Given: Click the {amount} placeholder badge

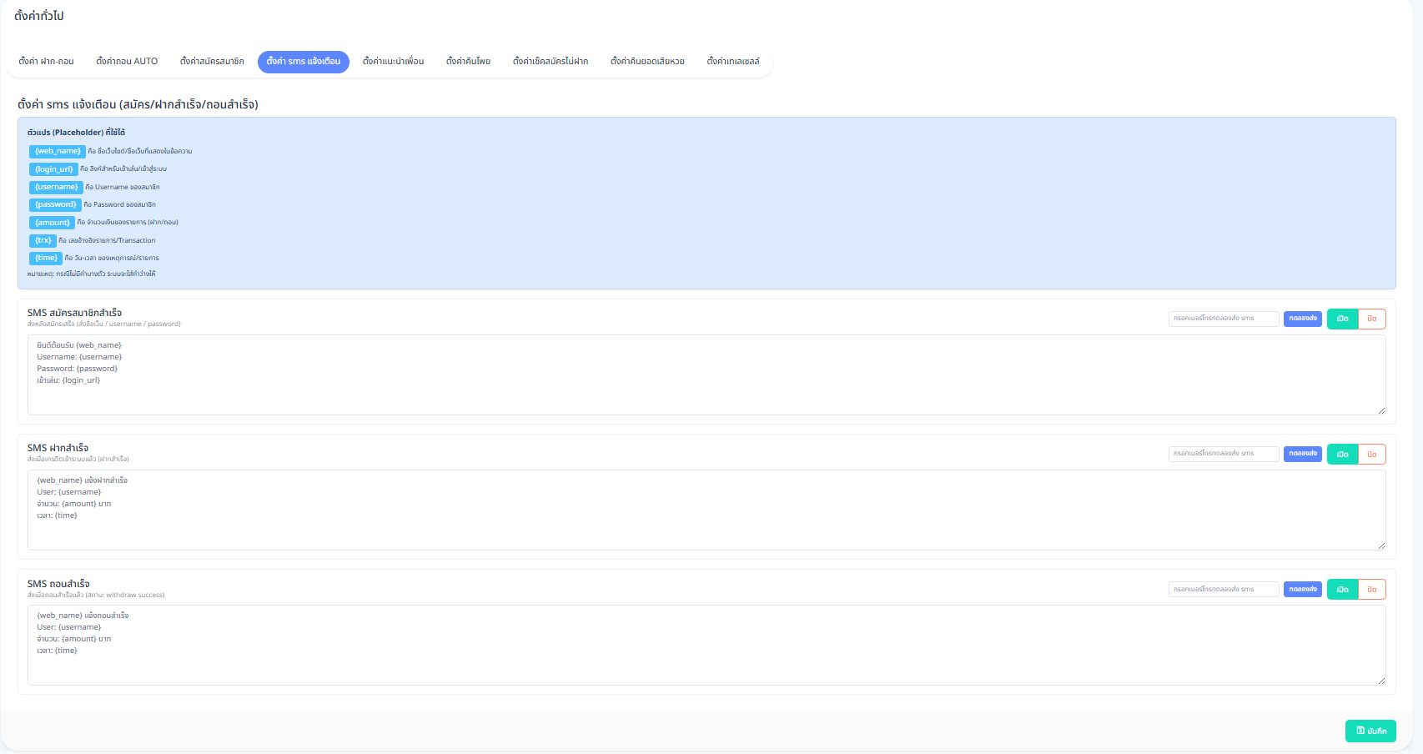Looking at the screenshot, I should (x=52, y=223).
